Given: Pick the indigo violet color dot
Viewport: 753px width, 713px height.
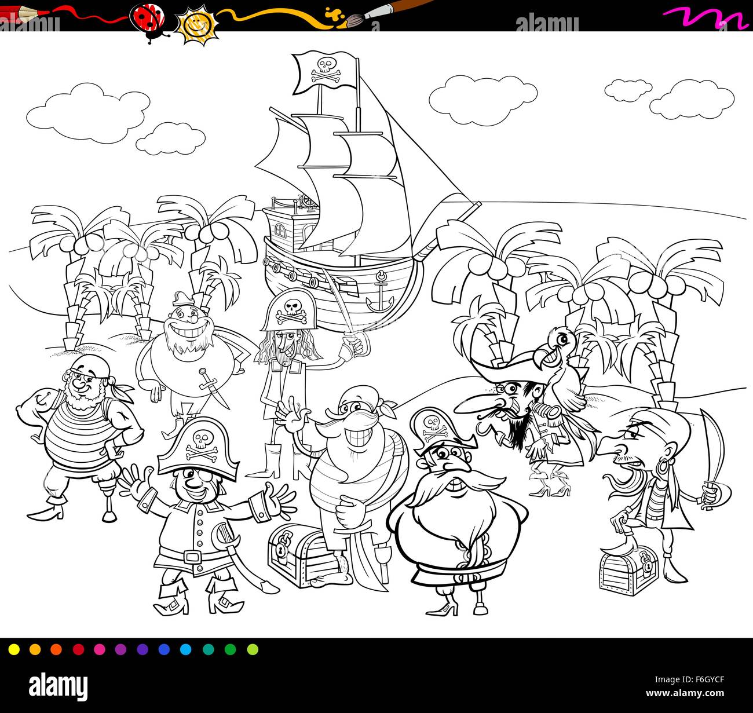Looking at the screenshot, I should tap(143, 649).
